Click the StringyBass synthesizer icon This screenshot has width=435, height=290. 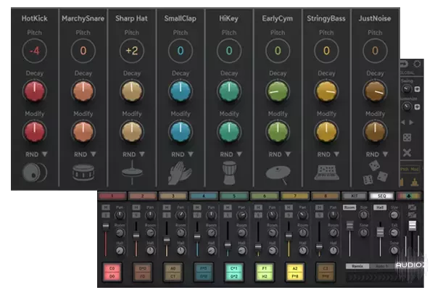coord(326,173)
